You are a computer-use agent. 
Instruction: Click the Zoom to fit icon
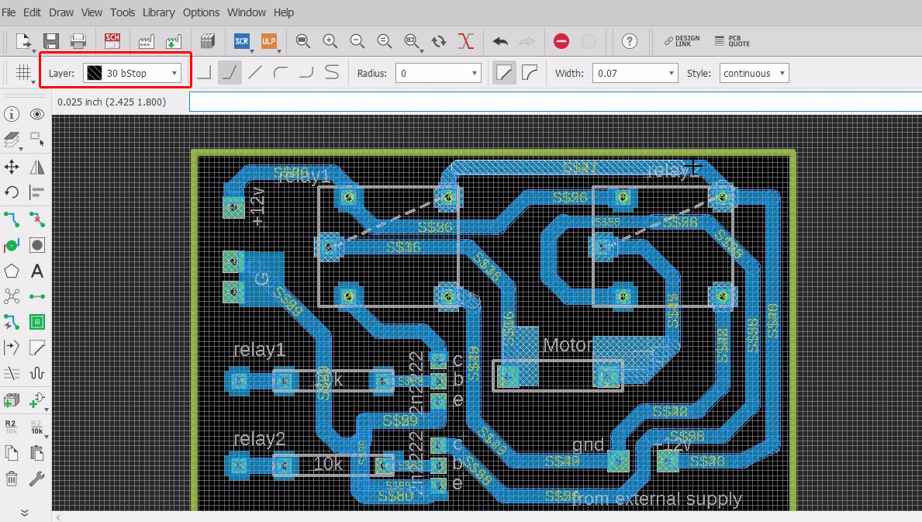pos(303,41)
